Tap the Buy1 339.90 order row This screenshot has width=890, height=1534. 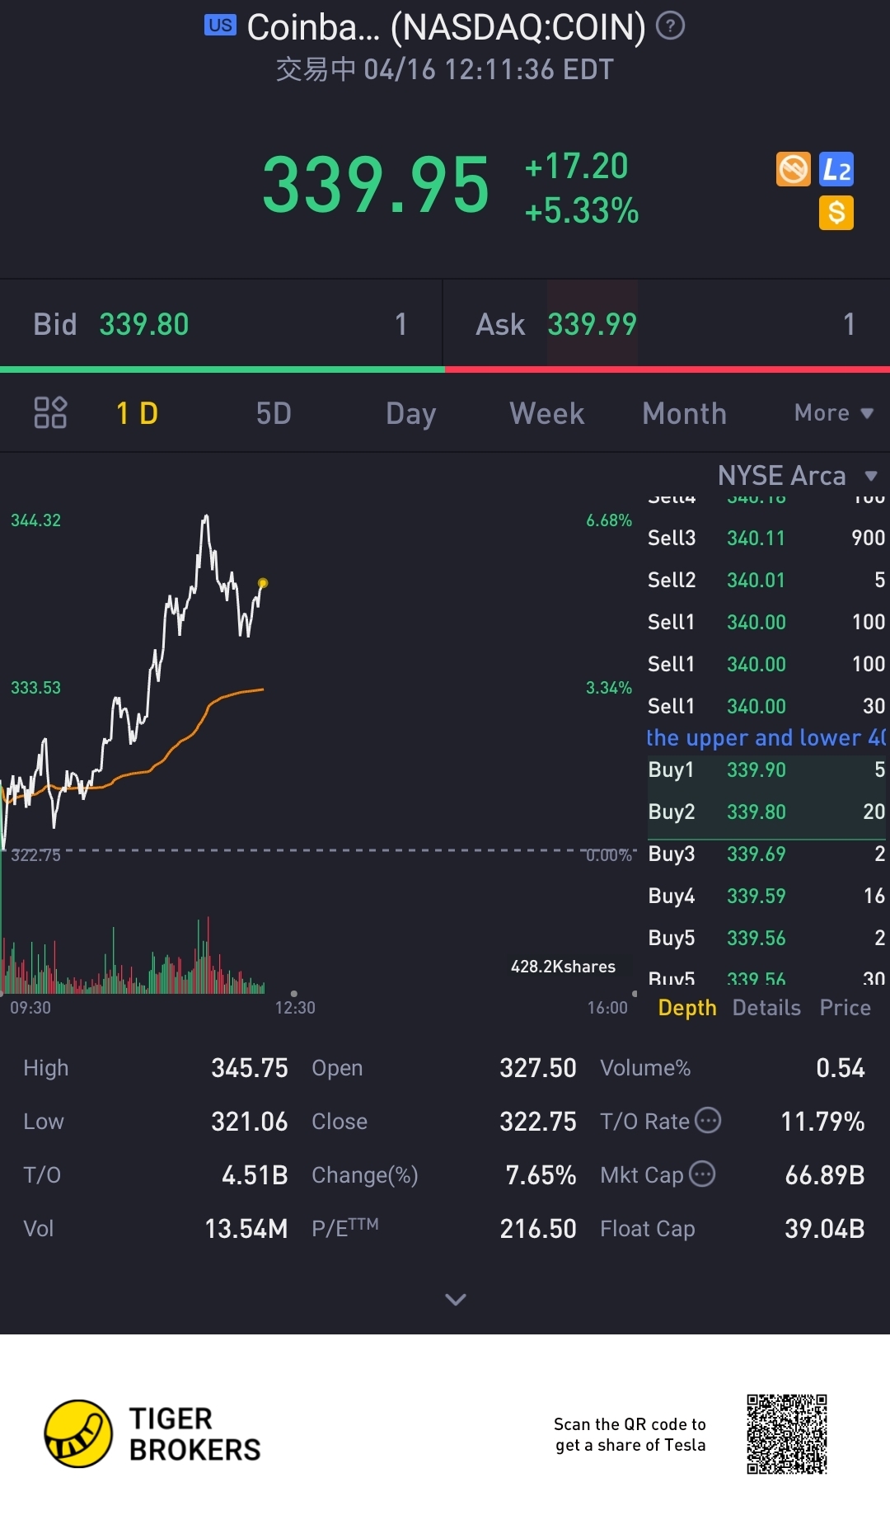(766, 769)
